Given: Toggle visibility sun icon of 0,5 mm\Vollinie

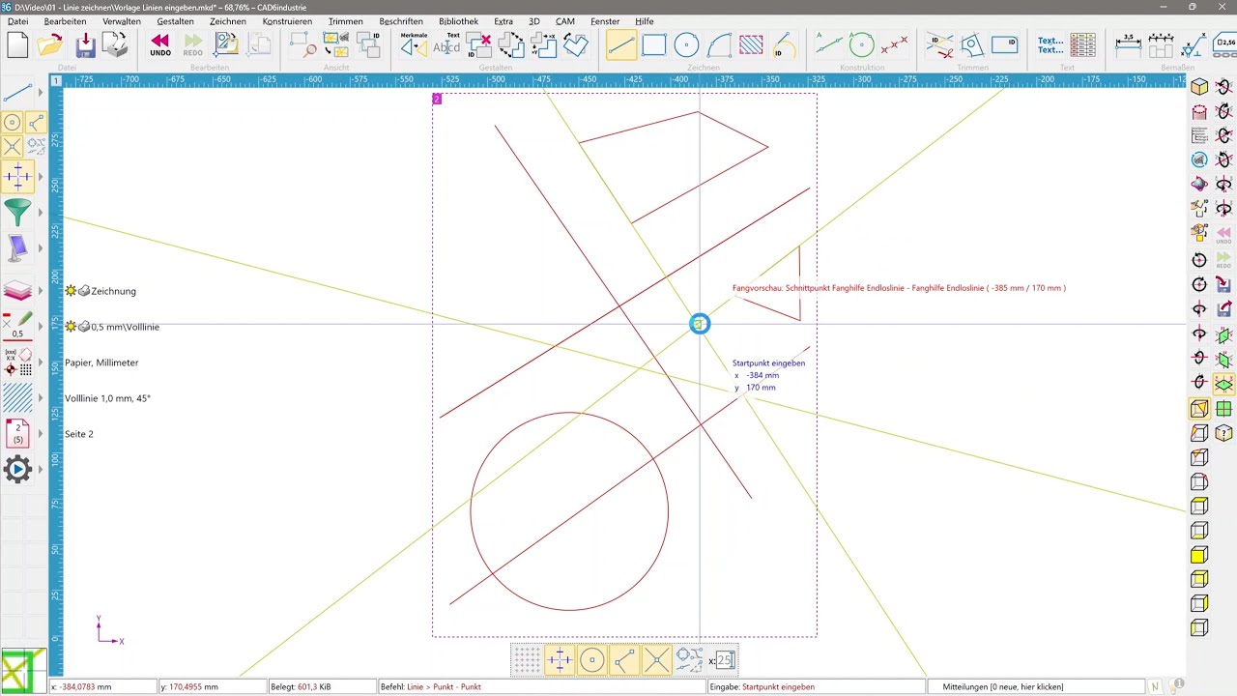Looking at the screenshot, I should [71, 327].
